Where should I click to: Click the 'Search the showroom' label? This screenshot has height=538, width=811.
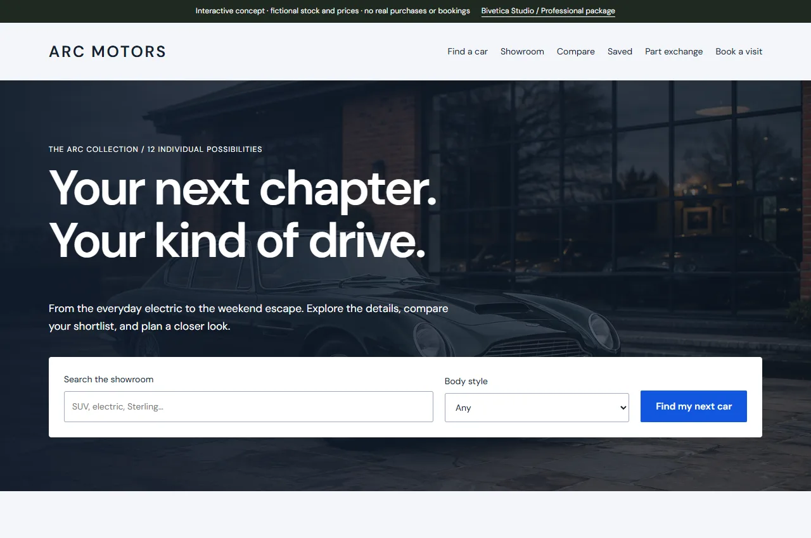(108, 379)
